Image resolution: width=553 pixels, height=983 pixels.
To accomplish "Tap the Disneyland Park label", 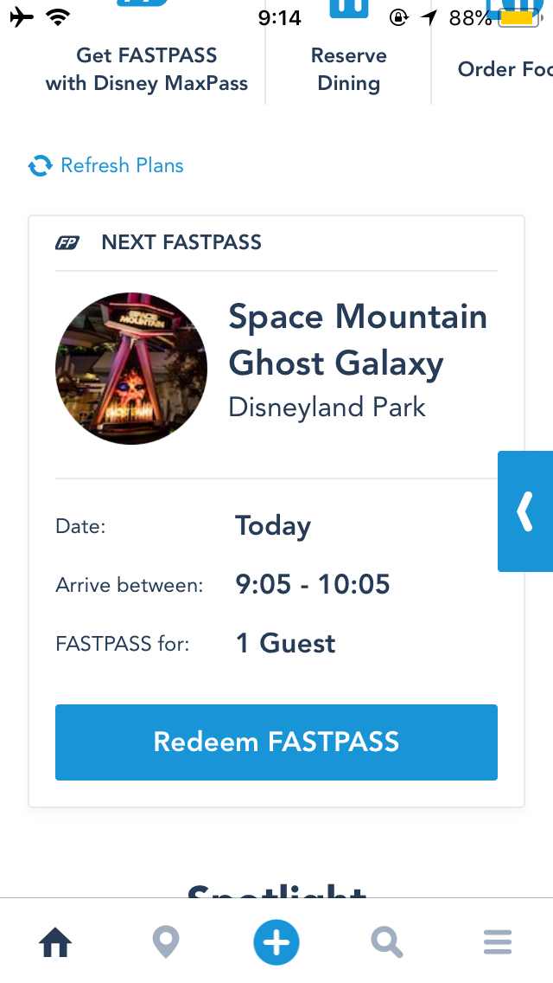I will 327,408.
